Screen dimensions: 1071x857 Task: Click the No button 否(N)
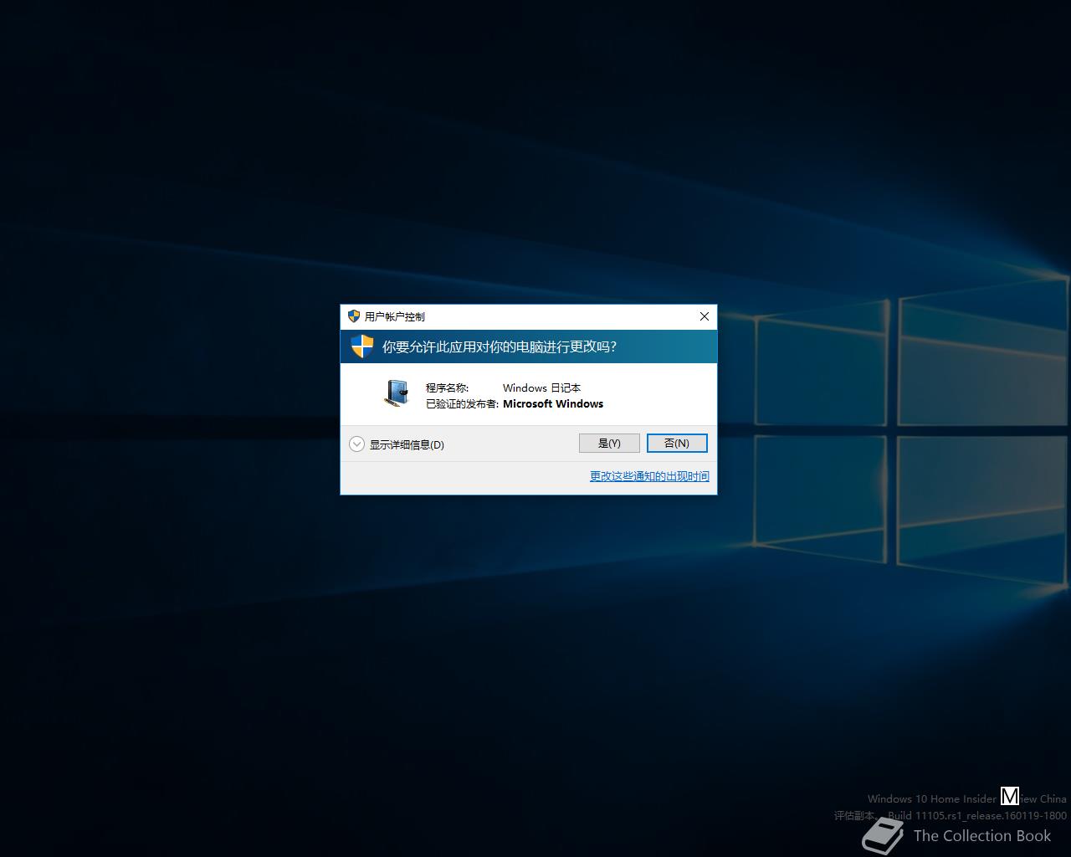[x=677, y=443]
